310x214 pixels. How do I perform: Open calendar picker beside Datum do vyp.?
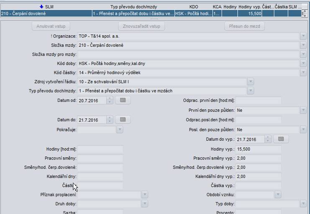[281, 139]
